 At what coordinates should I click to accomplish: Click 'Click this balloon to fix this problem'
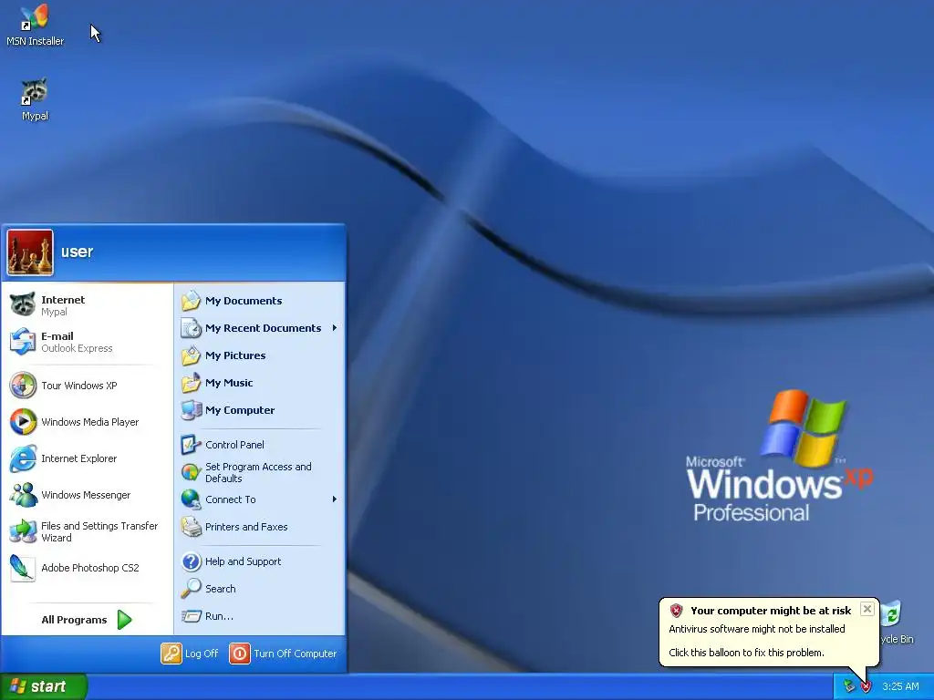(746, 653)
